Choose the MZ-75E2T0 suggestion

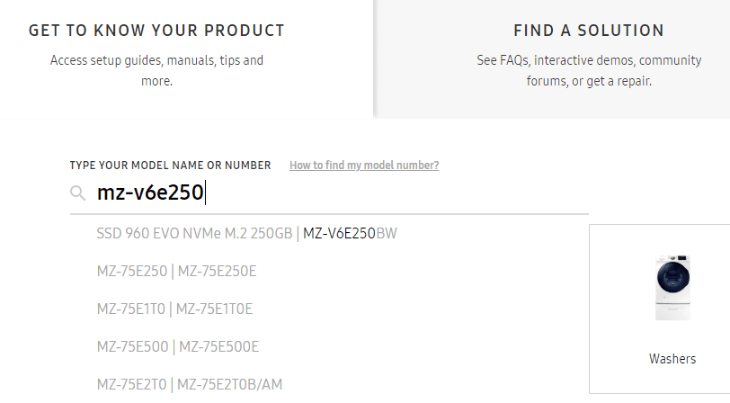pos(131,385)
